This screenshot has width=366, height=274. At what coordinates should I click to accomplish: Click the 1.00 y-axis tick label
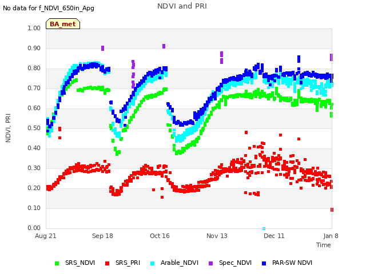(x=34, y=28)
